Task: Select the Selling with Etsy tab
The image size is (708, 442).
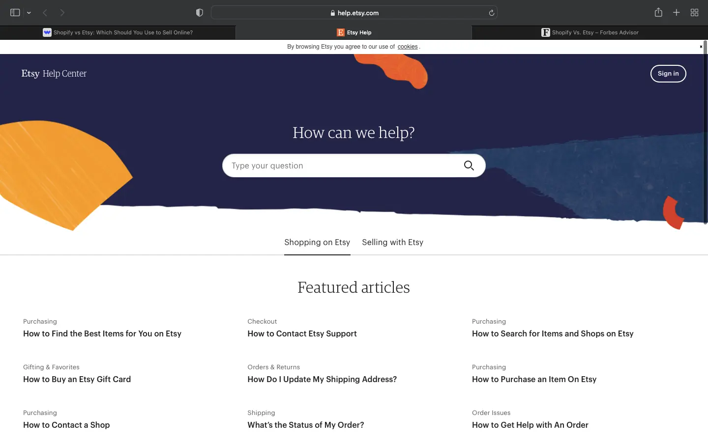Action: [x=393, y=243]
